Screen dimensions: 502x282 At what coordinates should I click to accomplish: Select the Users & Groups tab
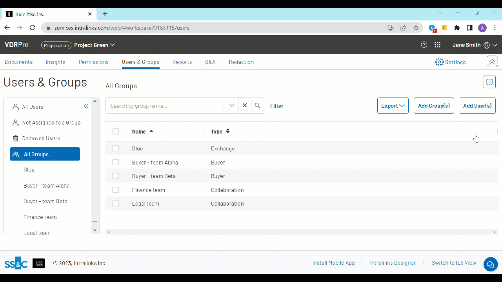click(x=140, y=62)
